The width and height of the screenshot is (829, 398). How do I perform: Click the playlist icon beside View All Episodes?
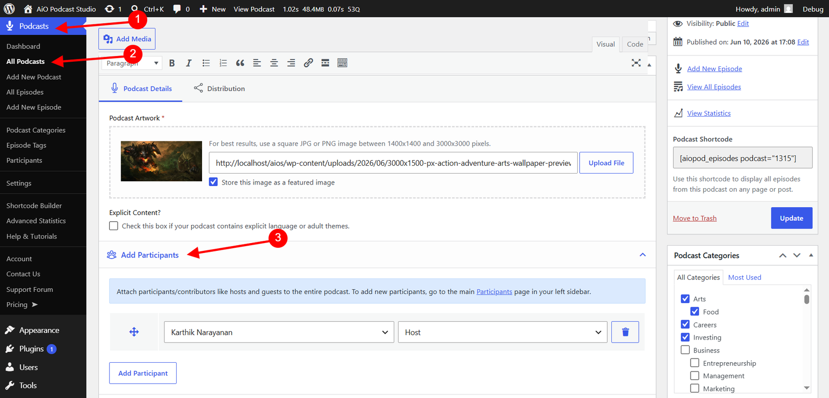(x=678, y=87)
